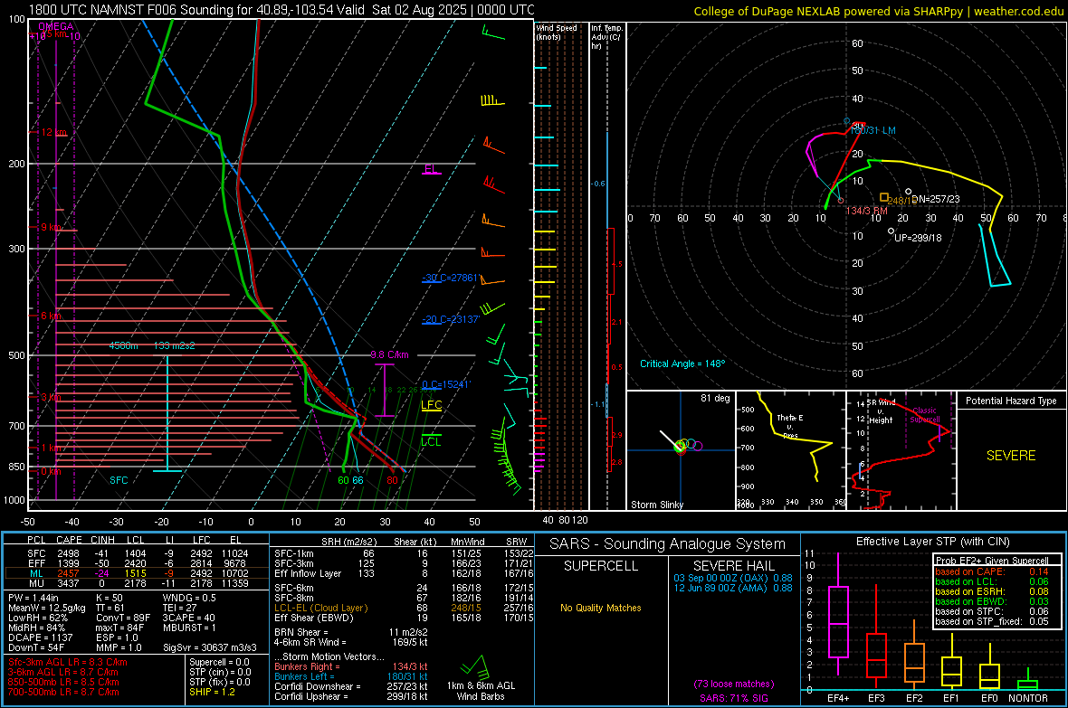Click the yellow LFC label on the skew-T
Screen dimensions: 1068x708
(431, 404)
